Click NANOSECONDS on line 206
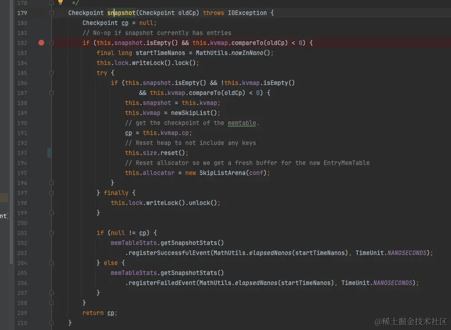Viewport: 451px width, 330px height. 393,283
